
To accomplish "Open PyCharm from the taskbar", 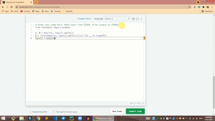I will (72, 118).
